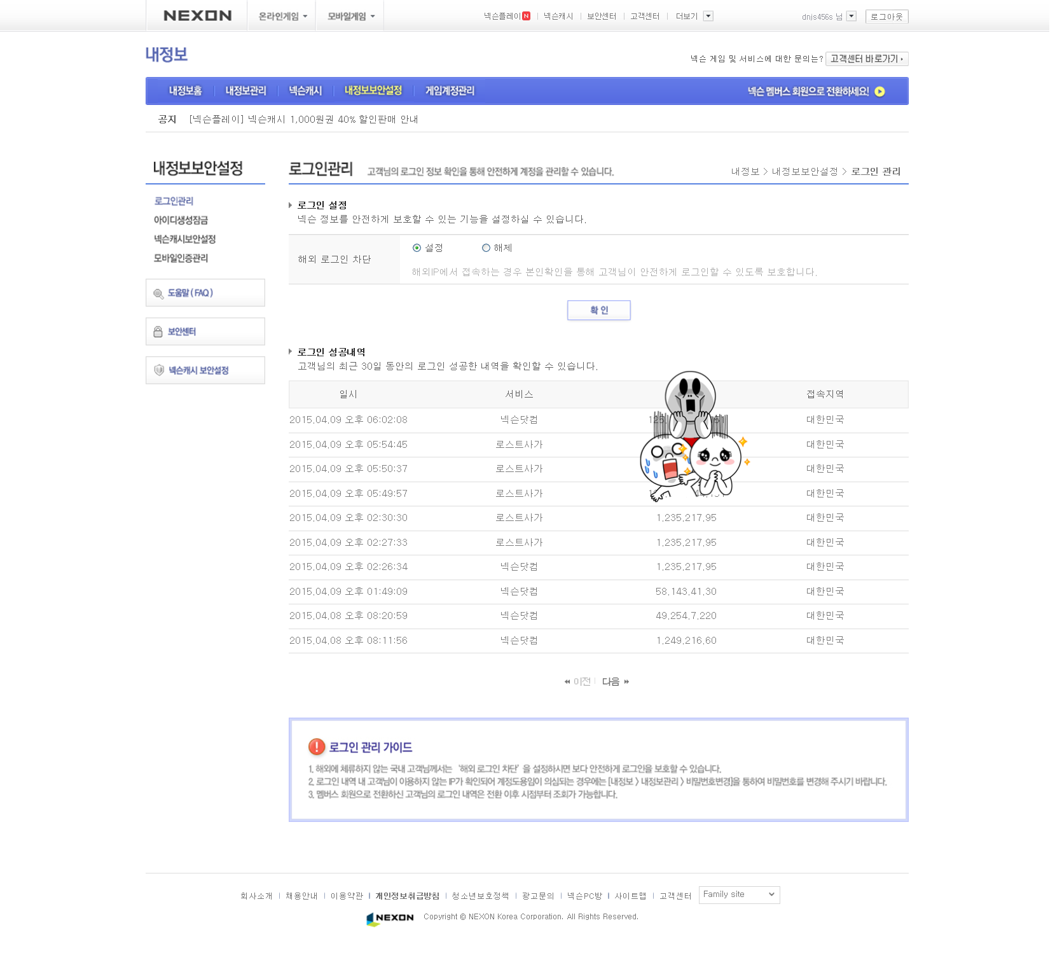Click the 넥슨 멤버스 회원으로 전환하세요 banner text
This screenshot has width=1055, height=967.
click(x=808, y=92)
